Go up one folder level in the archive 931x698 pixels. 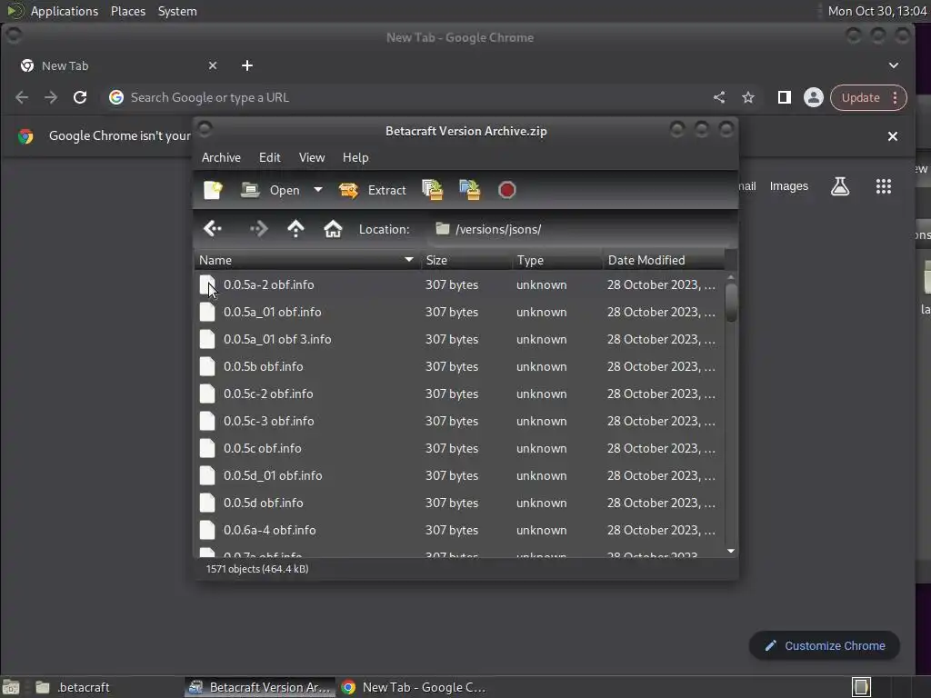pyautogui.click(x=295, y=229)
